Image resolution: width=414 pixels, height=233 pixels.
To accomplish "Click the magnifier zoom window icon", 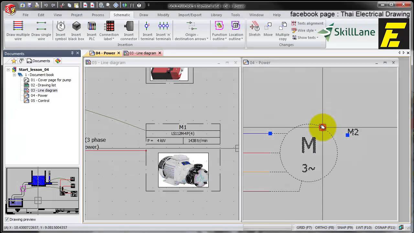I will pos(108,5).
